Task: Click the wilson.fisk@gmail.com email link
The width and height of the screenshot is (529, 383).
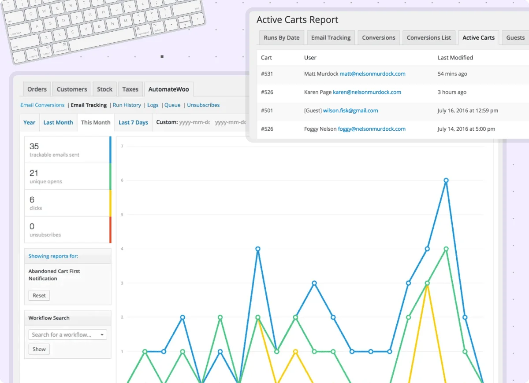Action: coord(350,111)
